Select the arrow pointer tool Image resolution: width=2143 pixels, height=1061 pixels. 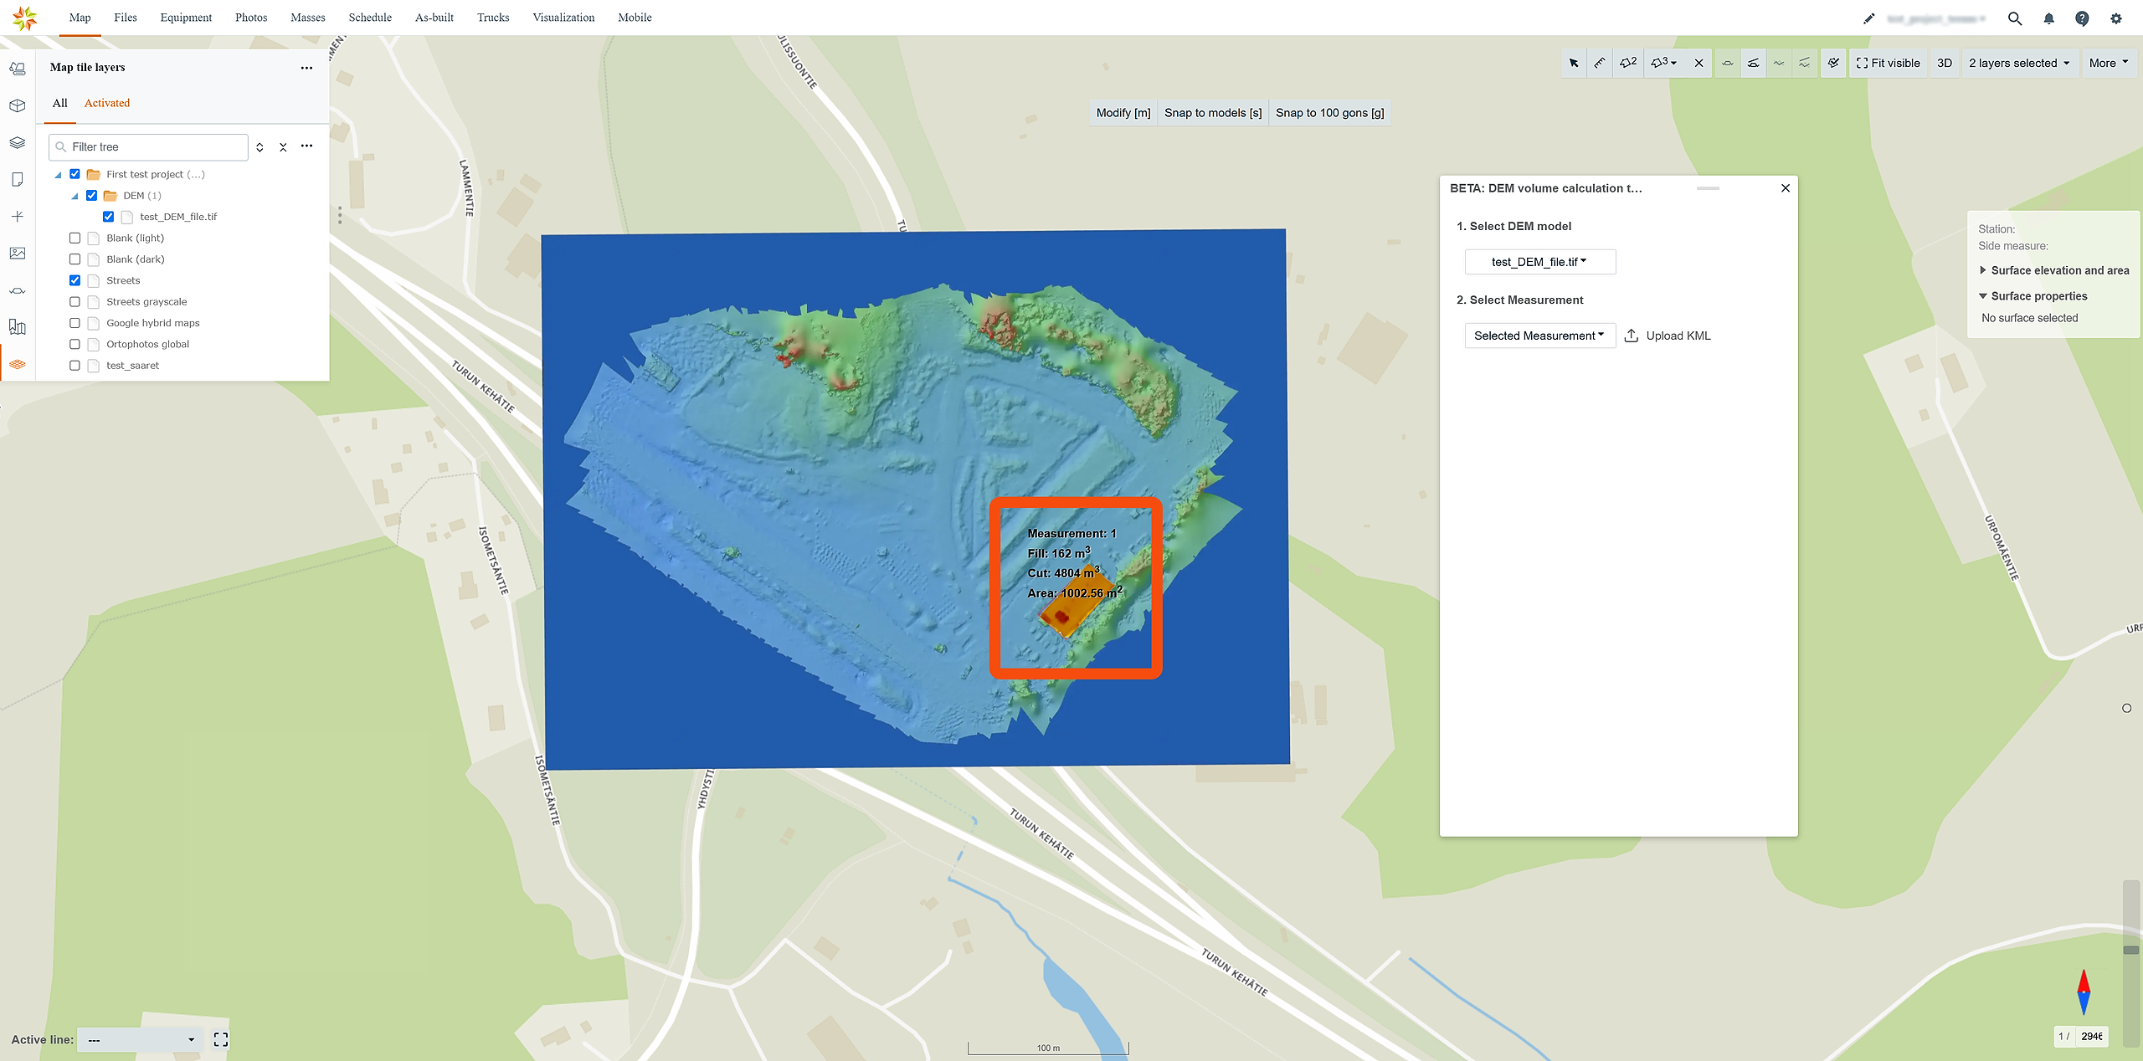point(1574,63)
